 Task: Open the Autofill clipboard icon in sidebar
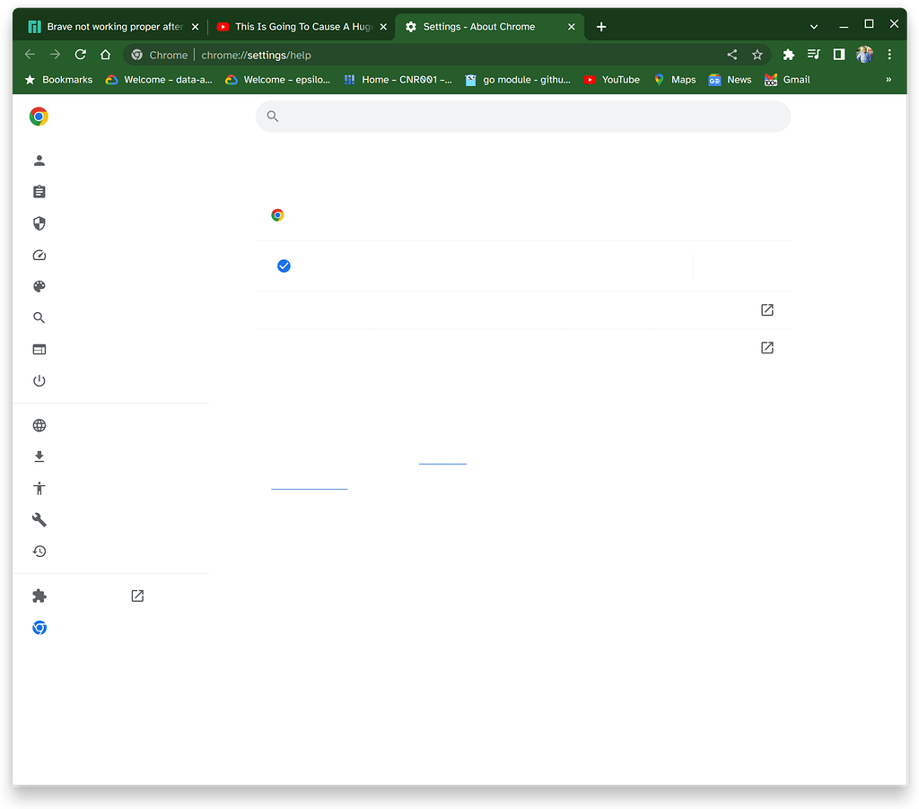(39, 192)
